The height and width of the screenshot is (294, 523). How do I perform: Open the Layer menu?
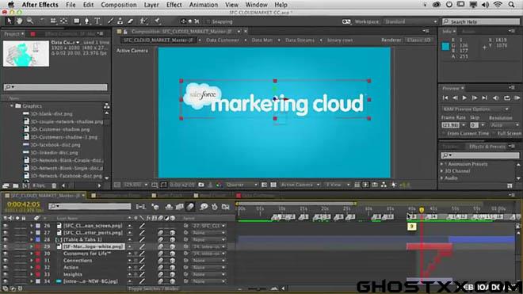pos(151,5)
